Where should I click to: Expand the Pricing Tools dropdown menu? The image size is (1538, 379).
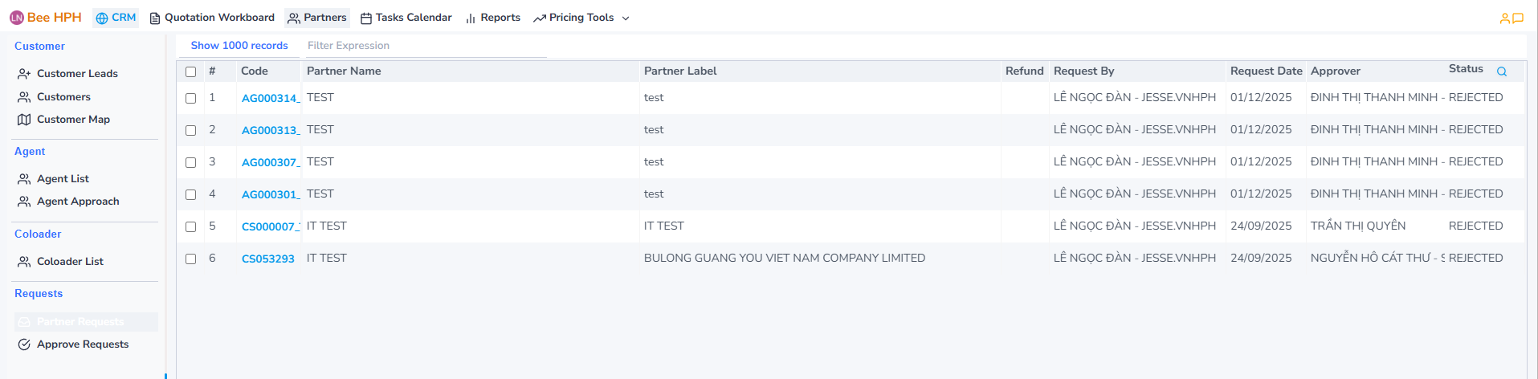pyautogui.click(x=581, y=18)
